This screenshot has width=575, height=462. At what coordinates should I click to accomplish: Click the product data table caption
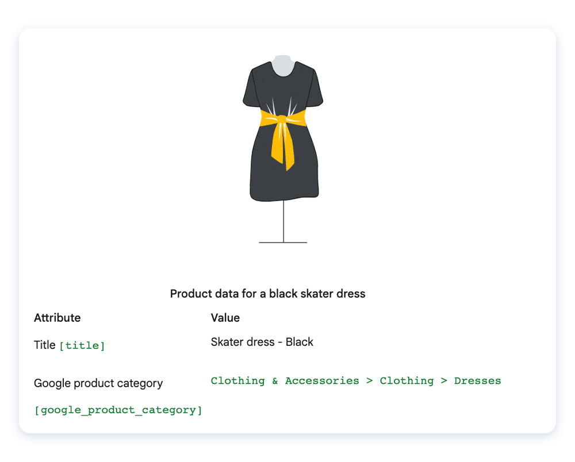coord(267,294)
